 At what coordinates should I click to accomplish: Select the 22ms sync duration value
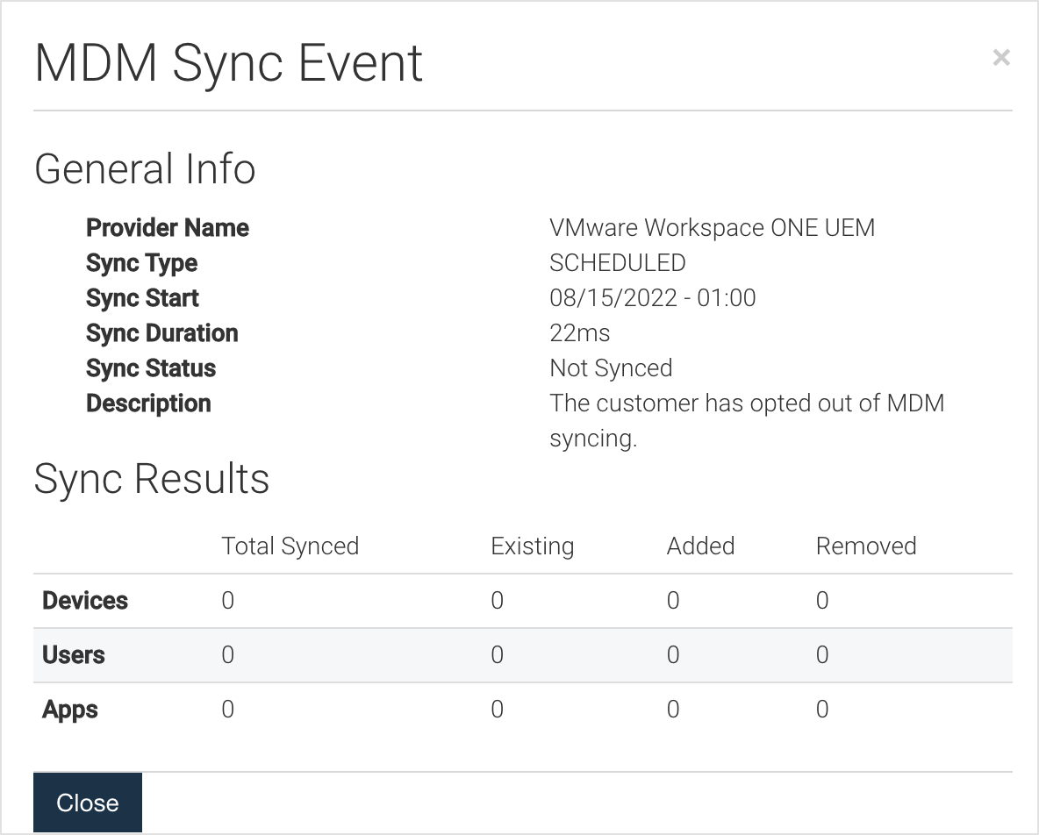coord(580,332)
